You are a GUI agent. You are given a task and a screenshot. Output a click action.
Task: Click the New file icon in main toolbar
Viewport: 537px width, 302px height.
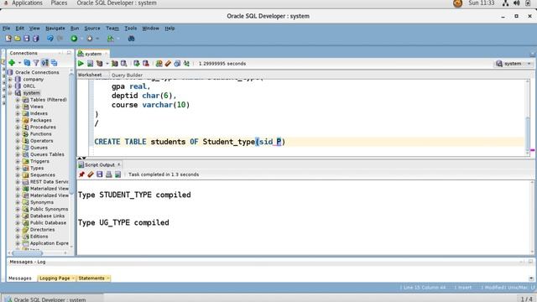[x=8, y=39]
